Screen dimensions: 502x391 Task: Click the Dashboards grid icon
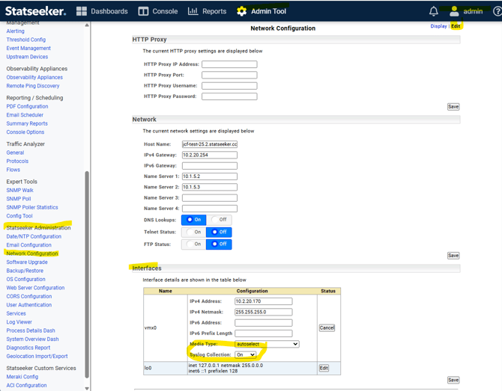tap(82, 11)
